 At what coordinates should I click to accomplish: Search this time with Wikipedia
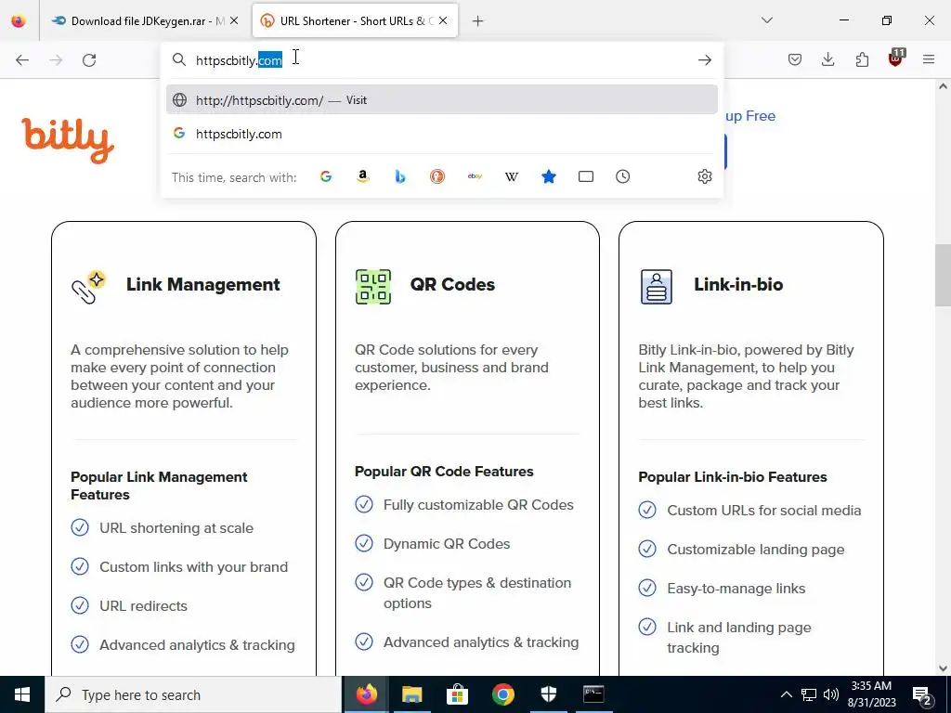pos(512,176)
